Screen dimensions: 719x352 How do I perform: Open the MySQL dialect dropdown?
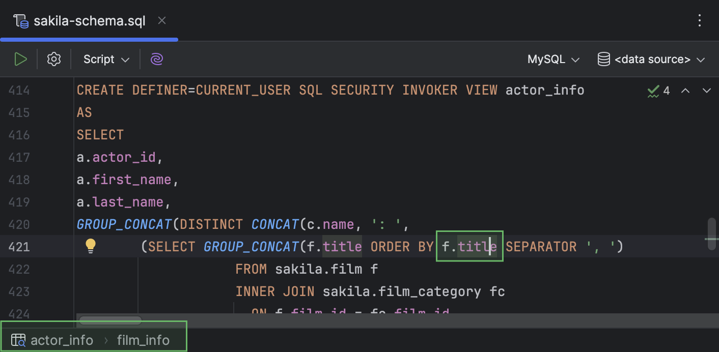(x=553, y=58)
